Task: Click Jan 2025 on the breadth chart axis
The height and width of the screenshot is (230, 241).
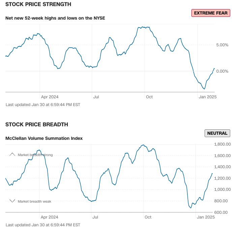Action: click(205, 217)
